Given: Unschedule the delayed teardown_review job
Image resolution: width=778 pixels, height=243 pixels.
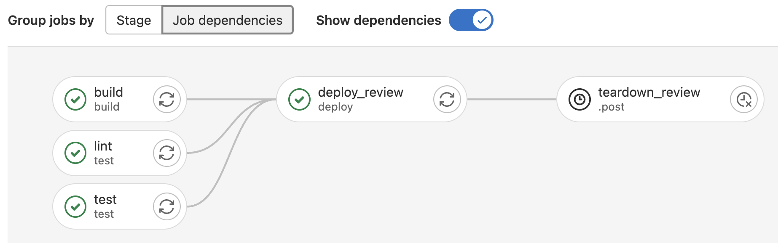Looking at the screenshot, I should click(x=743, y=100).
